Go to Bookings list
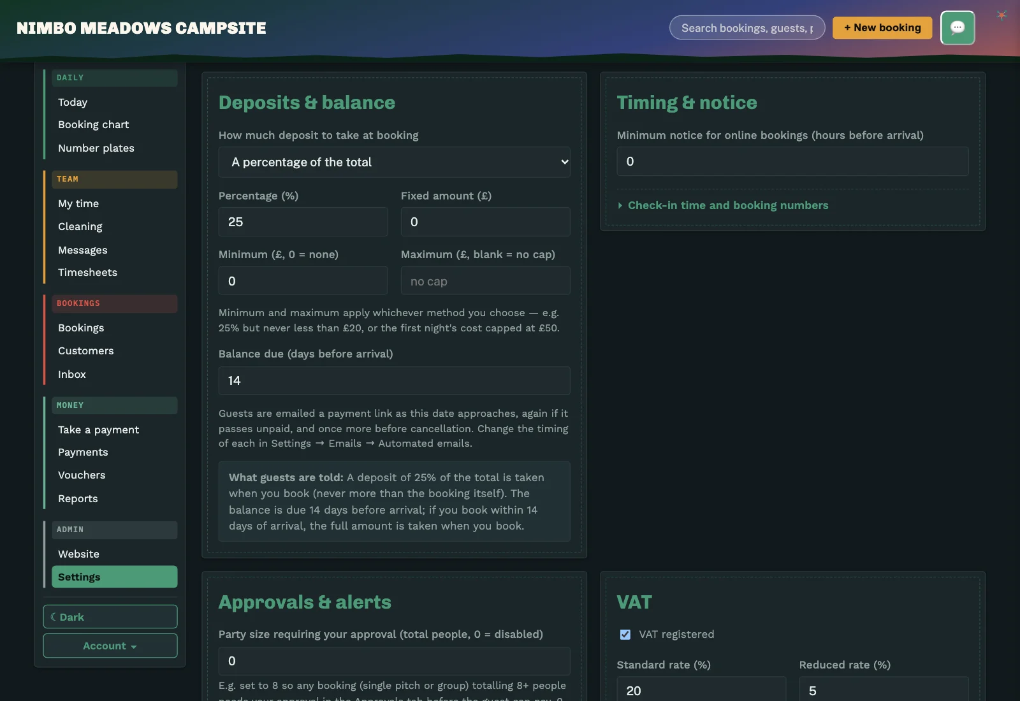This screenshot has width=1020, height=701. [114, 328]
